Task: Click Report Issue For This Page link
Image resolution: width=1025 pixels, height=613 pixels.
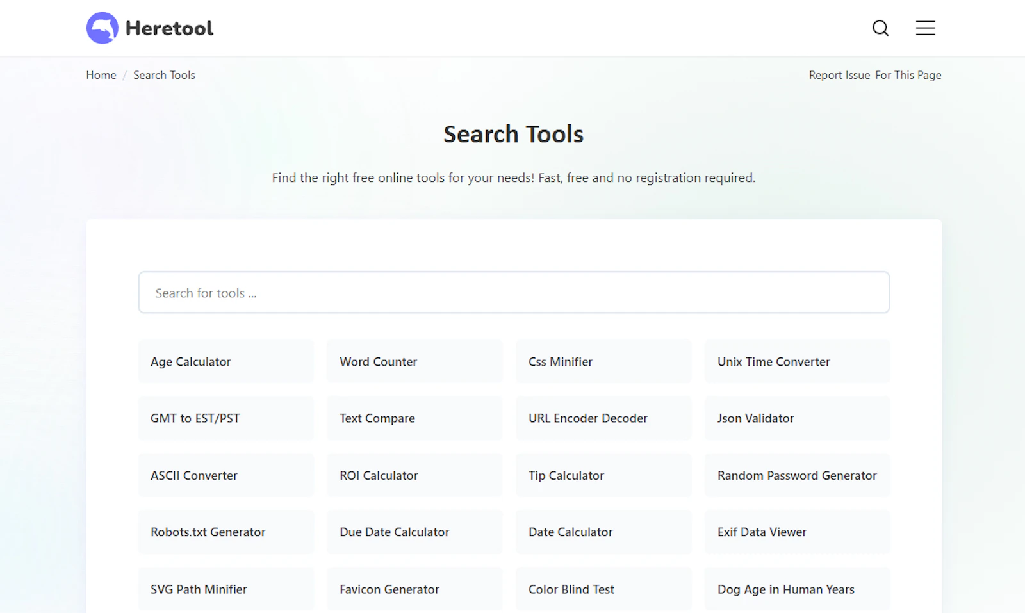Action: point(875,75)
